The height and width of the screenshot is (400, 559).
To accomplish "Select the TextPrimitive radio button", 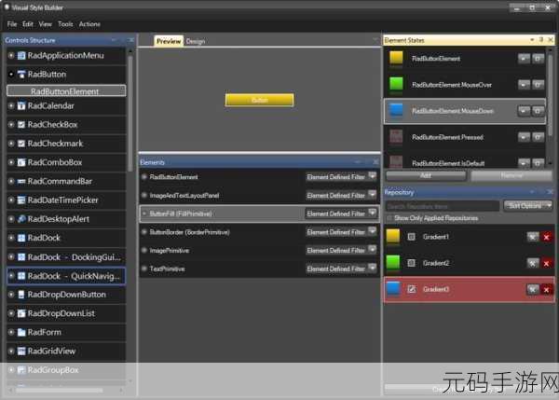I will pyautogui.click(x=144, y=269).
